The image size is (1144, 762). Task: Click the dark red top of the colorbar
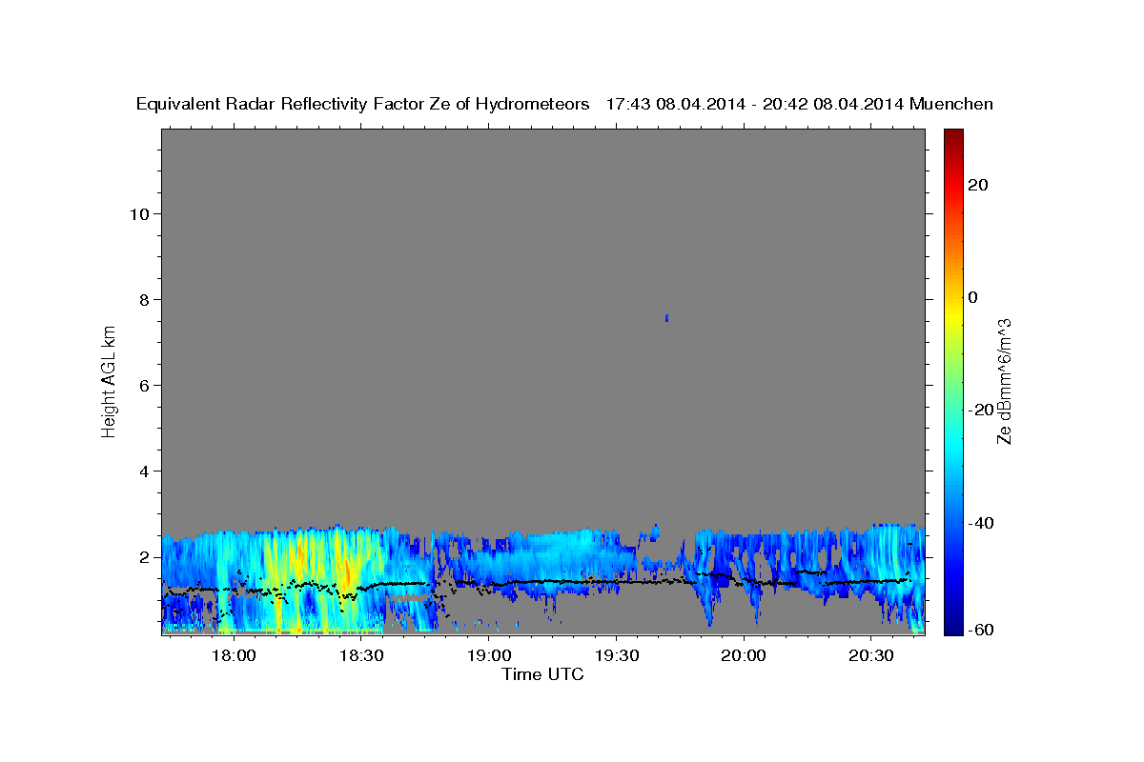tap(952, 138)
